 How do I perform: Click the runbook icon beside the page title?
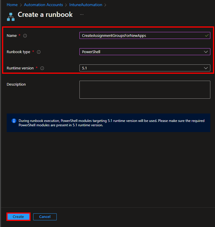[x=11, y=17]
